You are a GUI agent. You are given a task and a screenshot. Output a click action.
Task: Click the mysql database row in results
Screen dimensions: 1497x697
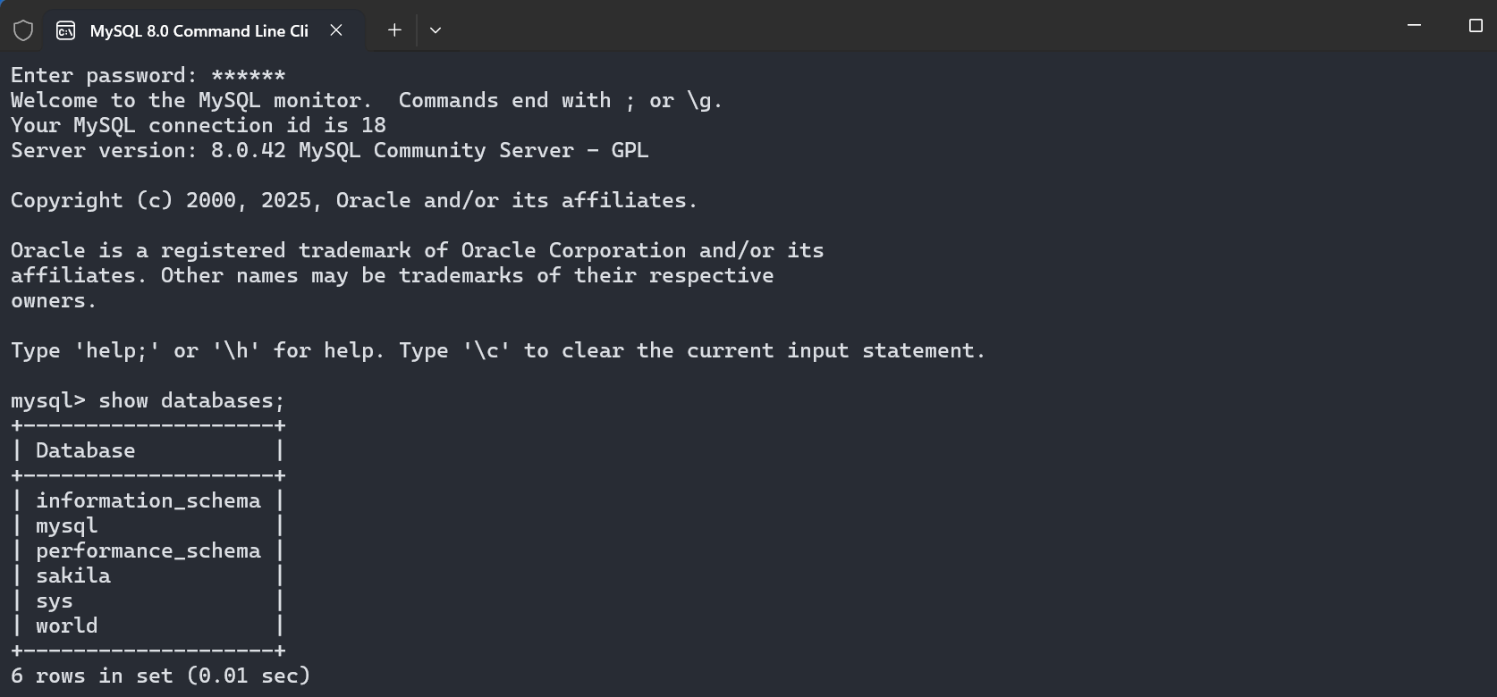(67, 526)
